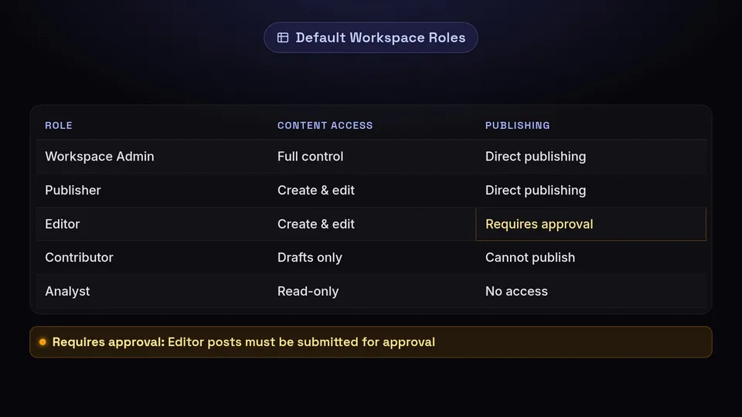The height and width of the screenshot is (417, 742).
Task: Click Direct publishing in the Publisher row
Action: point(535,190)
